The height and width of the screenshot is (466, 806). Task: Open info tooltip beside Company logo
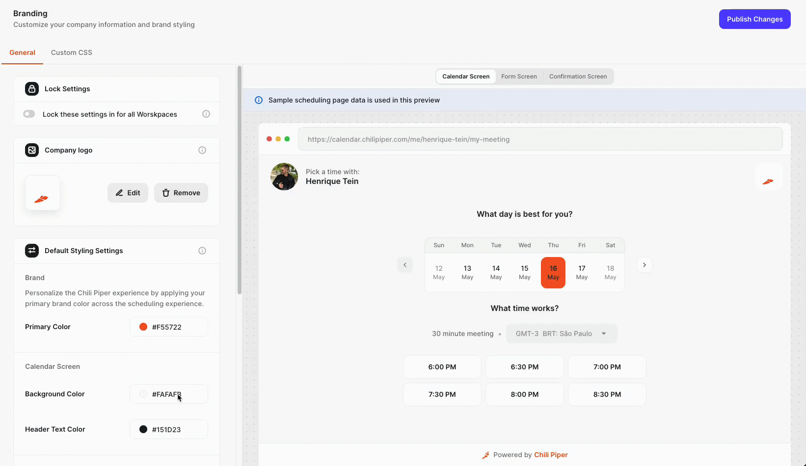click(x=202, y=150)
